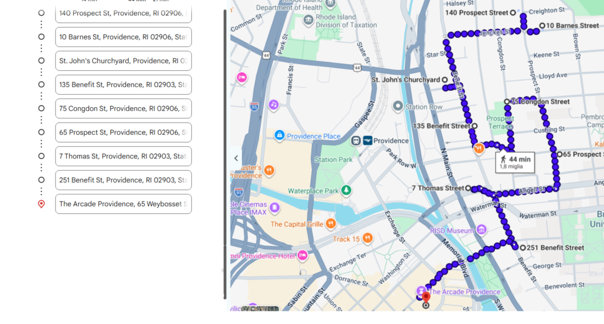Click The Capital Grille restaurant icon

click(x=330, y=224)
